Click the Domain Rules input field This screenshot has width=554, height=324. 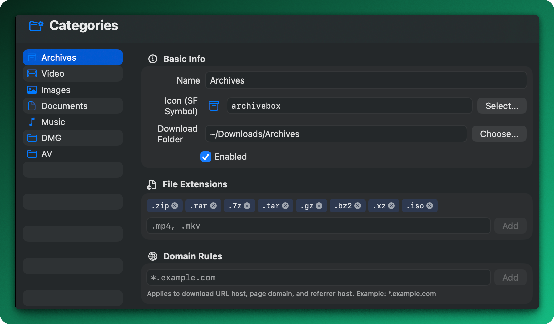click(x=318, y=277)
